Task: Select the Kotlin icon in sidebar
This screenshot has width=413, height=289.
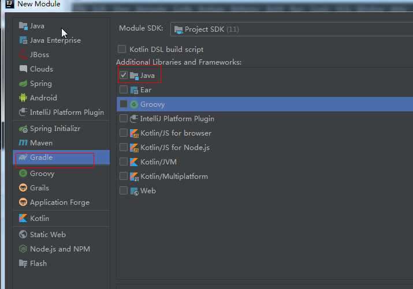Action: [x=23, y=218]
